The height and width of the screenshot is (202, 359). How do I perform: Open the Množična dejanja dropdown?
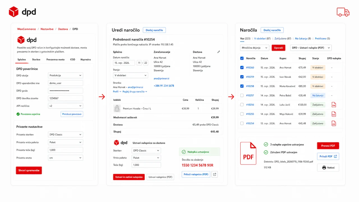[255, 48]
